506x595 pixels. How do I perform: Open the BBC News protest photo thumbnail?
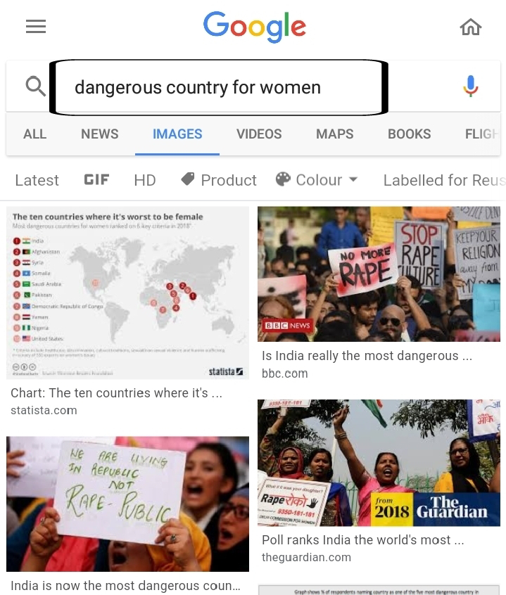379,274
